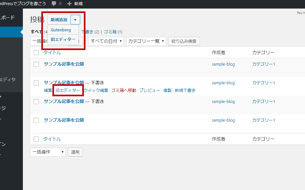Click the plus 新規 icon in admin bar

click(70, 4)
